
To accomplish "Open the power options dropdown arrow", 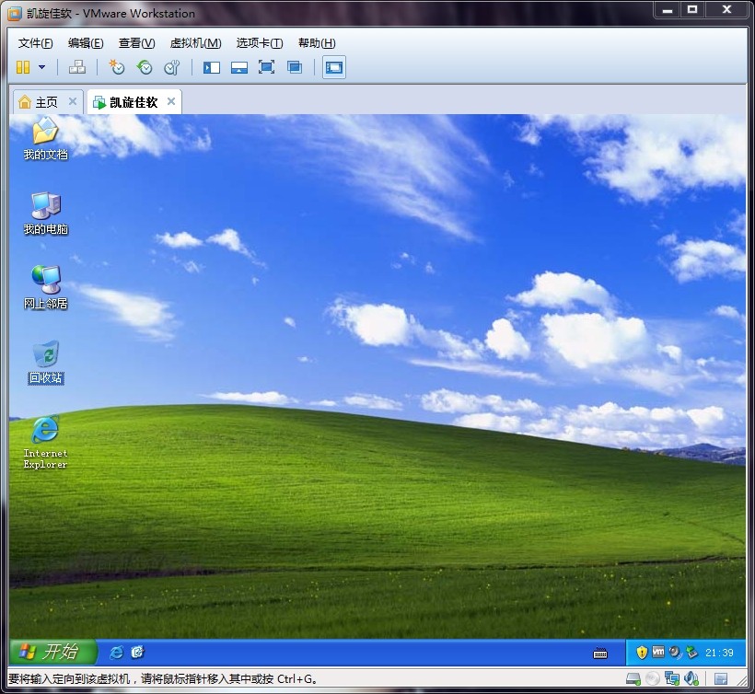I will (x=41, y=67).
